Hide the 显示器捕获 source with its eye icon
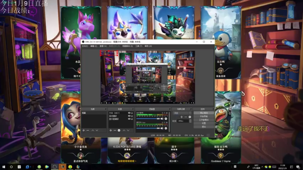The height and width of the screenshot is (170, 303). [x=129, y=119]
